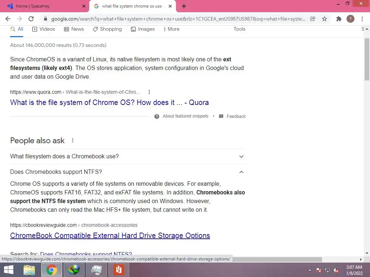Open the Chrome profile avatar

pos(350,19)
